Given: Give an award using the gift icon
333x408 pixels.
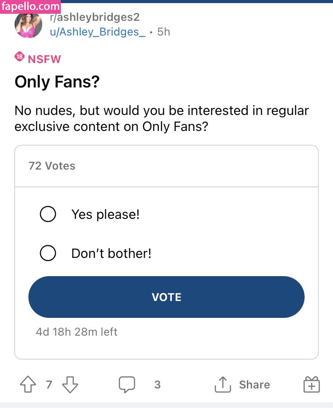Looking at the screenshot, I should (311, 384).
